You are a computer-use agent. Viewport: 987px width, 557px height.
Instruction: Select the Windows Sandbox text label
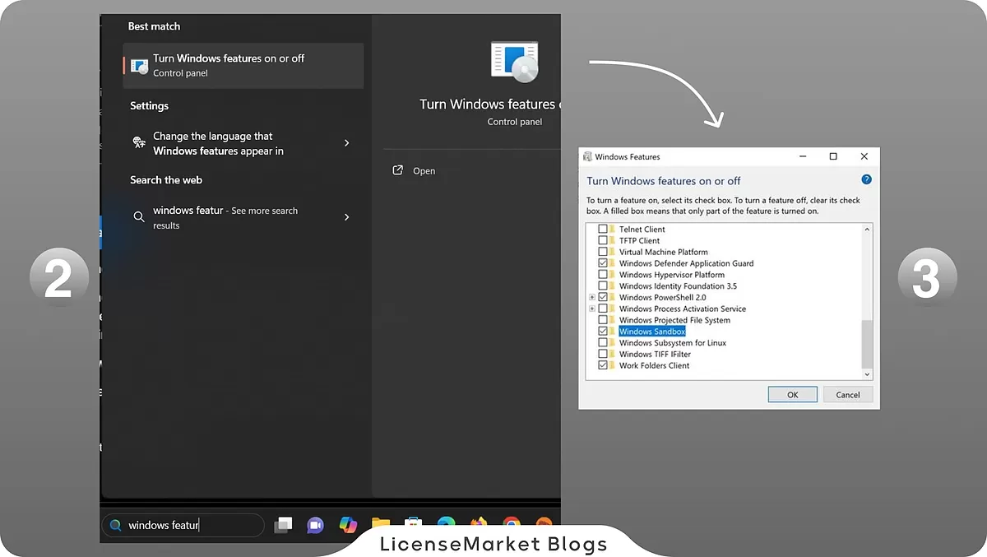(x=652, y=332)
